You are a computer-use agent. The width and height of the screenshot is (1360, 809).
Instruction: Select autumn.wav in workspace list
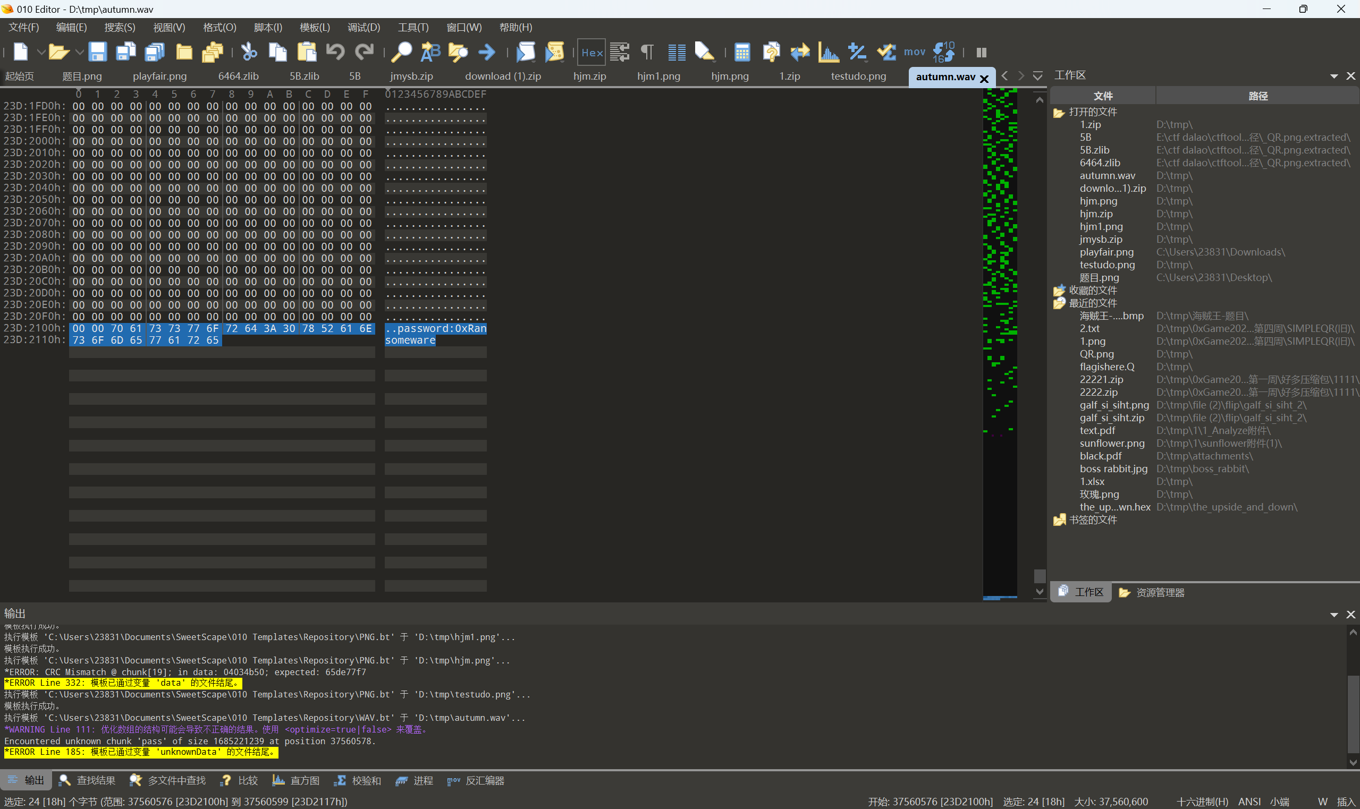1108,175
